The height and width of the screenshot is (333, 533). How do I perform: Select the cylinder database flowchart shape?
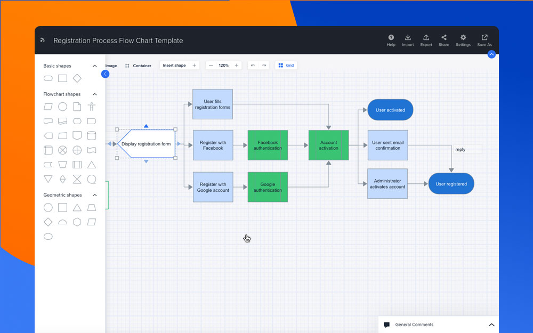(92, 135)
